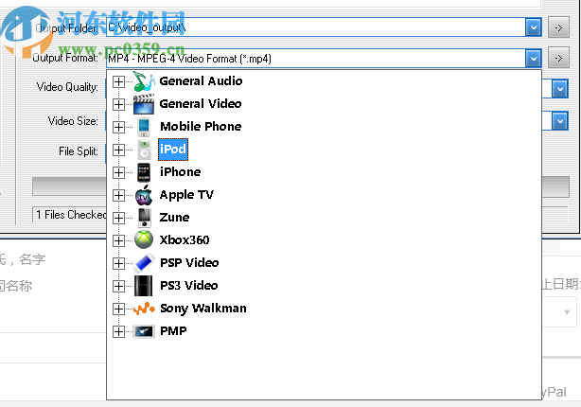Image resolution: width=581 pixels, height=407 pixels.
Task: Expand the General Video tree node
Action: coord(118,104)
